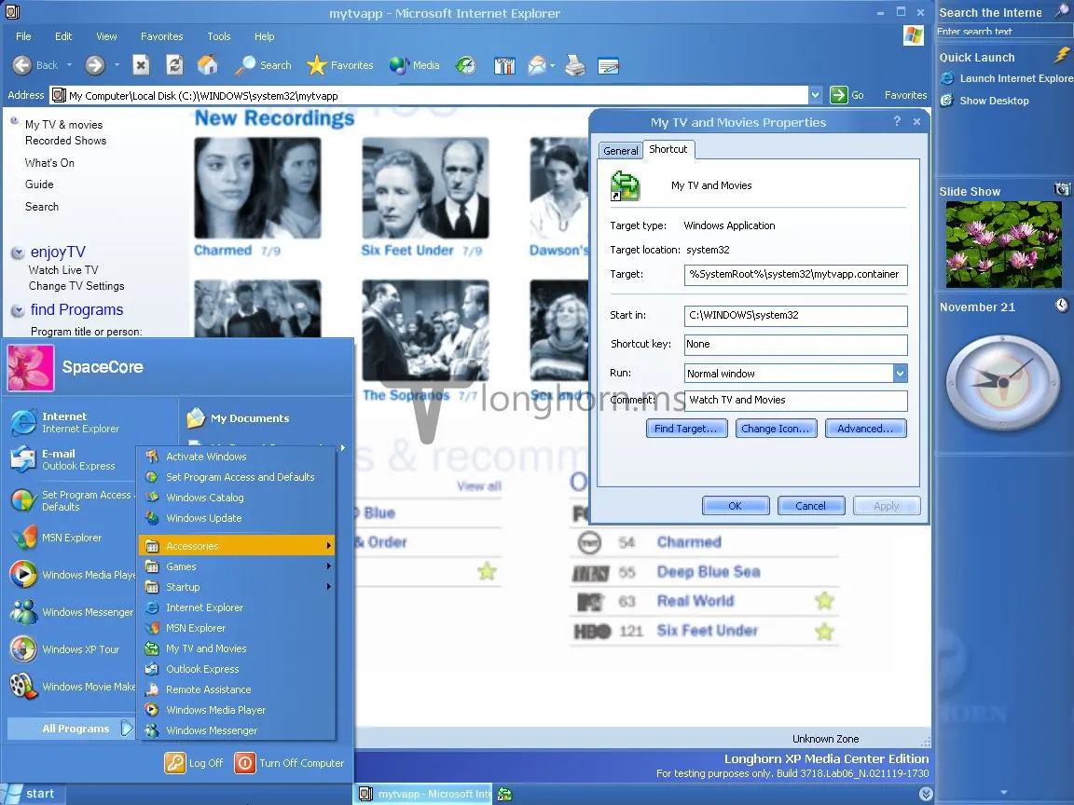
Task: Click the Change Icon button
Action: pos(776,429)
